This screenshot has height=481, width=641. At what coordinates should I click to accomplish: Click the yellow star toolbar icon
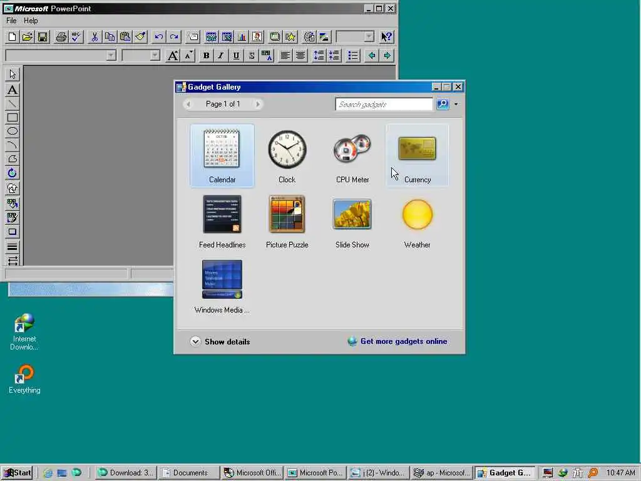coord(290,37)
